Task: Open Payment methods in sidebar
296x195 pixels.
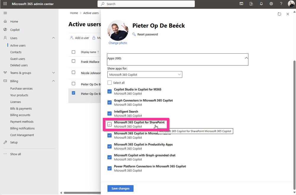Action: 22,122
